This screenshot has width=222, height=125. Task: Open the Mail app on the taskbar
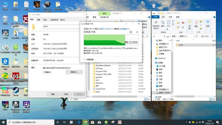[99, 122]
